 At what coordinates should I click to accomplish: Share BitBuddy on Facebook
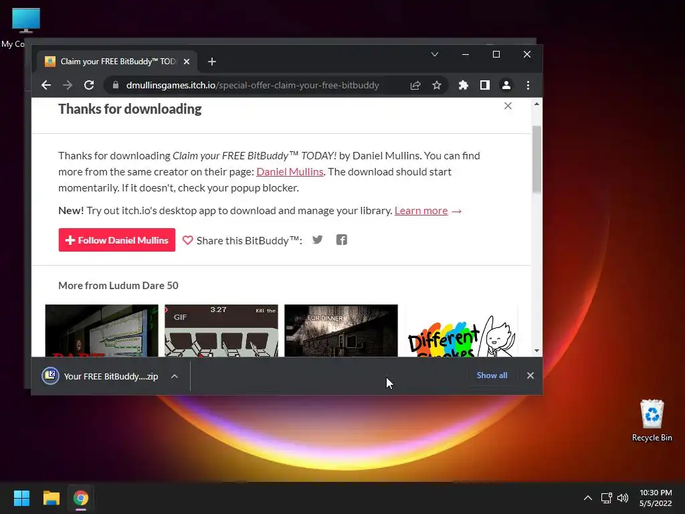pyautogui.click(x=342, y=240)
